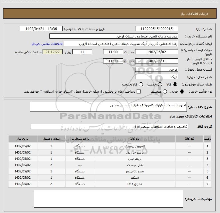Click the date 1402/05/02 in the پرینتر لیبل row
Screen dimensions: 220x213
pyautogui.click(x=23, y=159)
